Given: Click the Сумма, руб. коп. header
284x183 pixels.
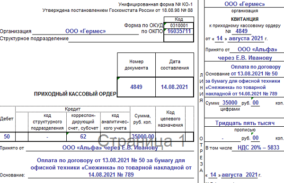Looking at the screenshot, I should [x=142, y=119].
